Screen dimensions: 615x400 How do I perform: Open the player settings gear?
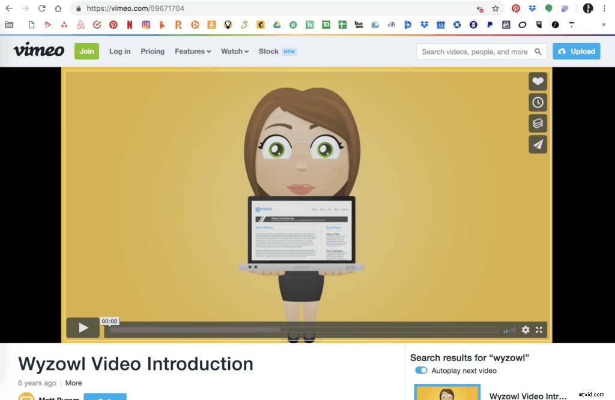click(x=526, y=329)
